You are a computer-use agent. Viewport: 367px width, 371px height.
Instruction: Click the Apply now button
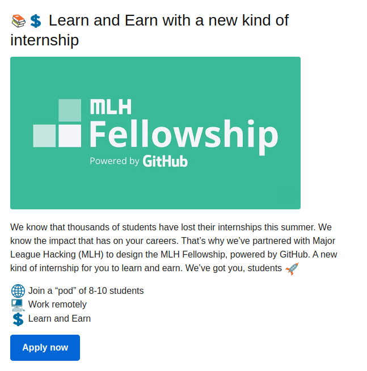tap(45, 348)
